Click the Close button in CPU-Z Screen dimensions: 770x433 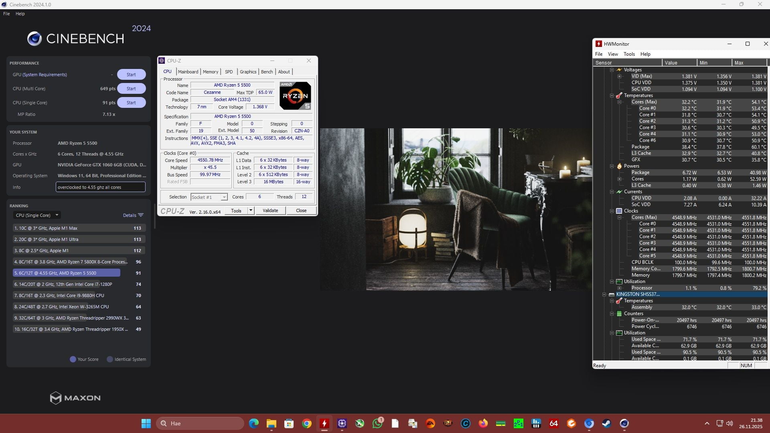(x=301, y=210)
